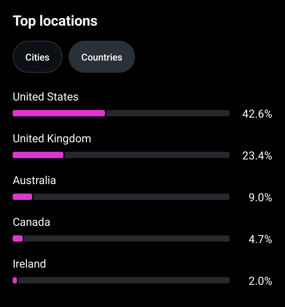The height and width of the screenshot is (307, 285).
Task: Tap the United States label
Action: pos(45,97)
